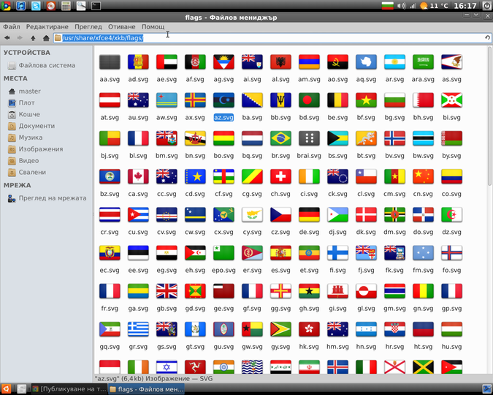Select the de.svg Germany flag icon
The image size is (493, 395).
309,215
